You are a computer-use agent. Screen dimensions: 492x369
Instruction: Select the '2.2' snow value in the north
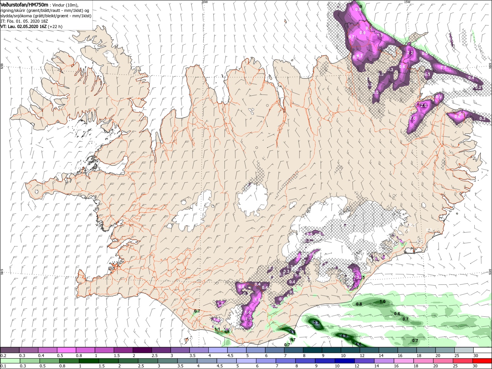[410, 53]
